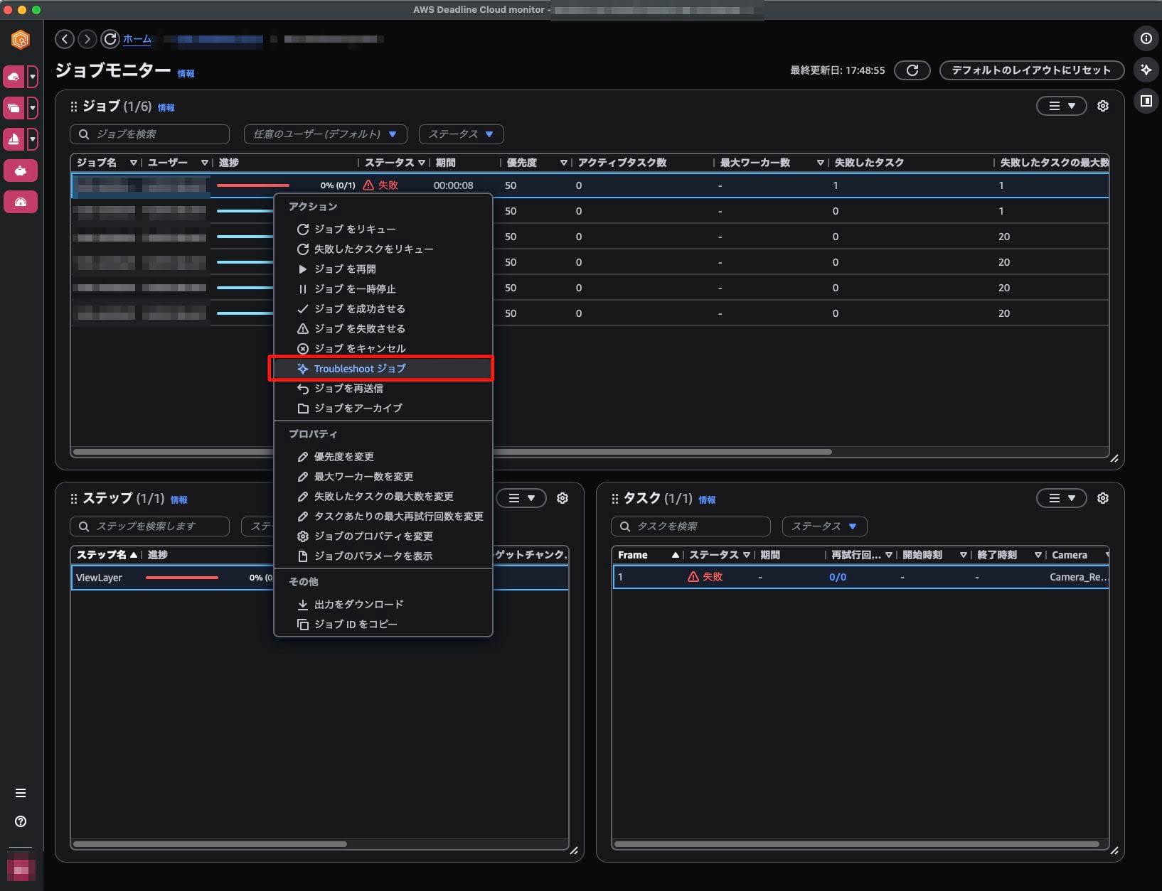
Task: Open the Steps panel settings gear
Action: pos(562,498)
